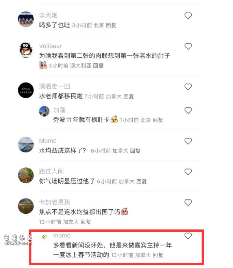Open 李天炮's profile avatar
This screenshot has height=268, width=233.
pyautogui.click(x=26, y=19)
